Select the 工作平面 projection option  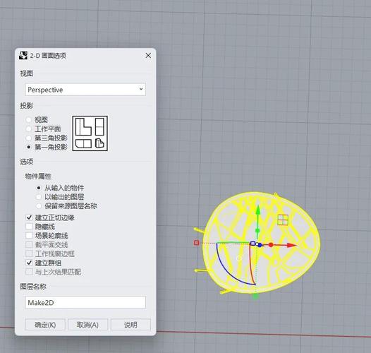pos(29,129)
